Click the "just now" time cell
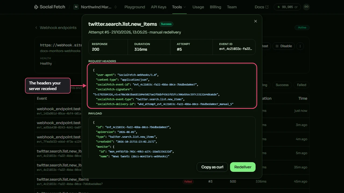Image resolution: width=344 pixels, height=193 pixels. pos(301,111)
